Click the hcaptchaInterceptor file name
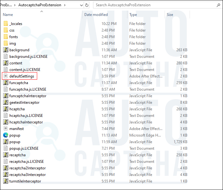223x190 pixels. tap(26, 122)
